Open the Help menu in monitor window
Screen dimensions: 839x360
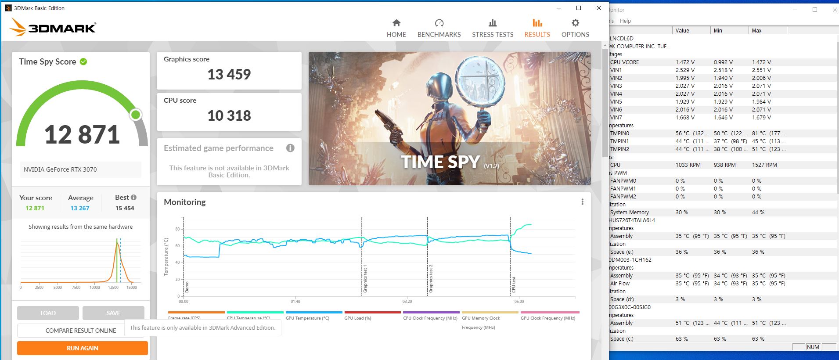pos(625,21)
